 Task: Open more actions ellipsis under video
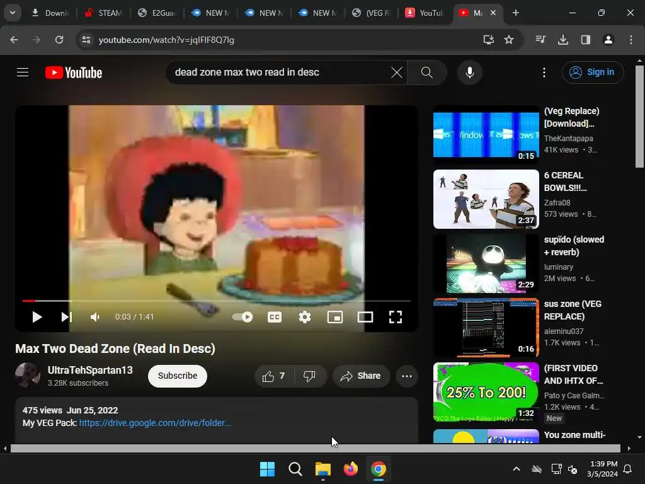point(406,376)
